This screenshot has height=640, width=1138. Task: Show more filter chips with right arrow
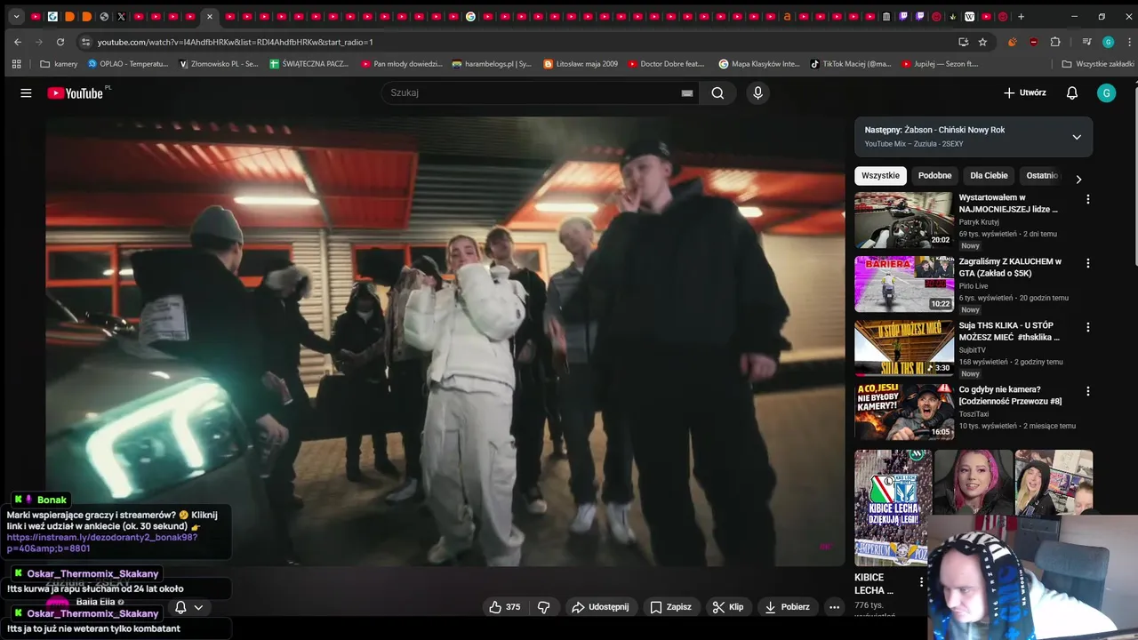pos(1078,179)
